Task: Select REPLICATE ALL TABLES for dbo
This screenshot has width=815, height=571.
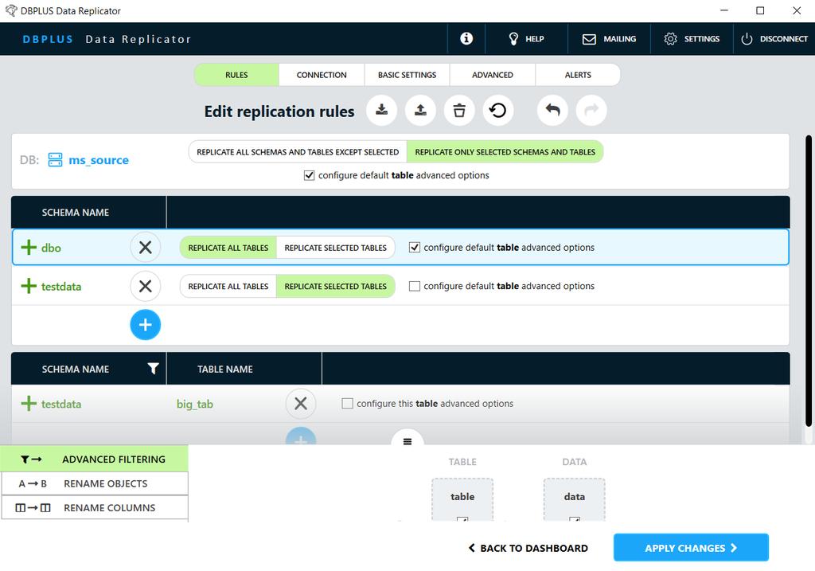Action: pyautogui.click(x=228, y=248)
